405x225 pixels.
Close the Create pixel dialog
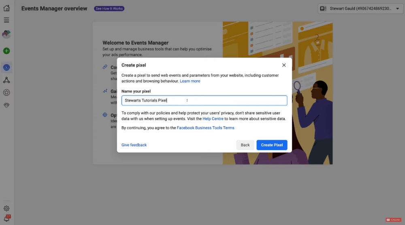[x=284, y=65]
